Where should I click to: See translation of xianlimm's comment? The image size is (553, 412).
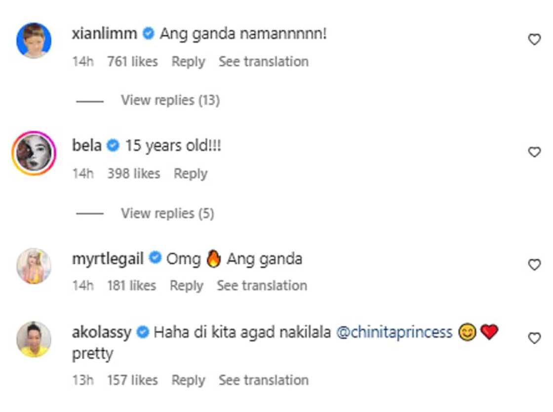(x=264, y=62)
